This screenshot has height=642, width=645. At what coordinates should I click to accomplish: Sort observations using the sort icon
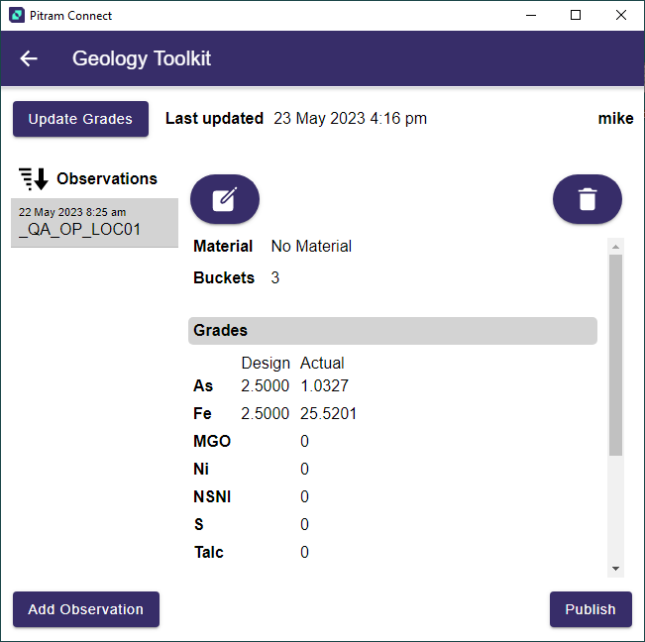[34, 179]
